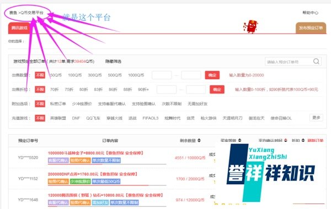Image resolution: width=331 pixels, height=209 pixels.
Task: Filter by DNF game
Action: tap(76, 118)
